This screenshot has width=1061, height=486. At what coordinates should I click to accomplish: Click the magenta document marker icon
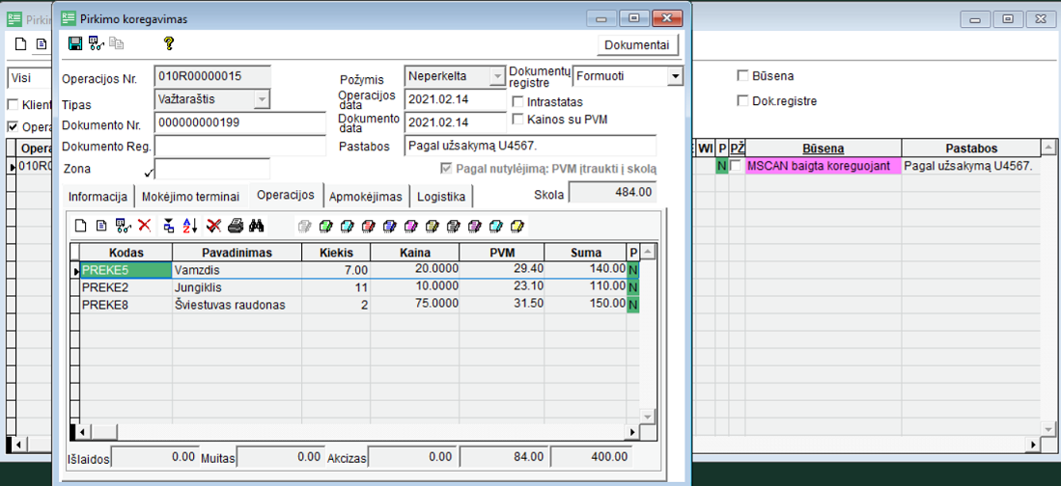coord(410,226)
